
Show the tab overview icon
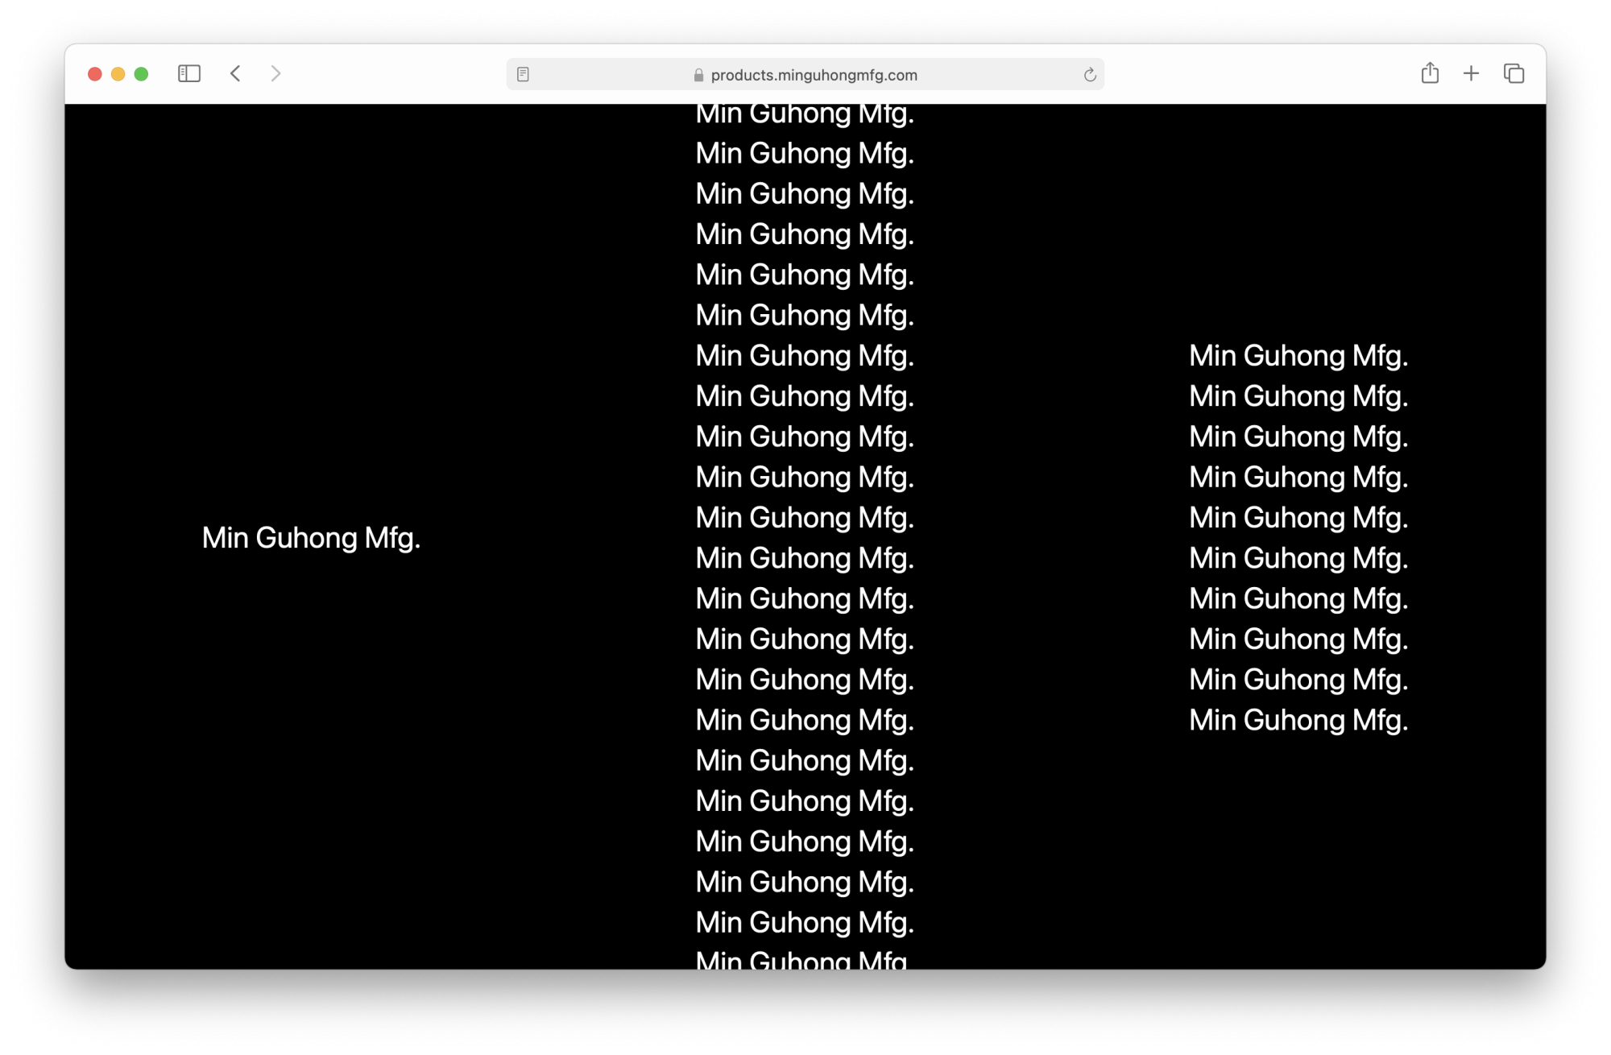coord(1514,74)
